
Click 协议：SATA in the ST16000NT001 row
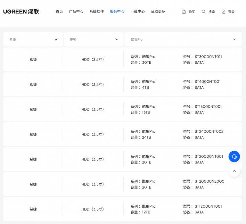(193, 112)
